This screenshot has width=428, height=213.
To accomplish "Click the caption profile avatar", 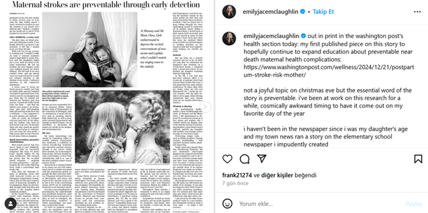I will tap(229, 38).
